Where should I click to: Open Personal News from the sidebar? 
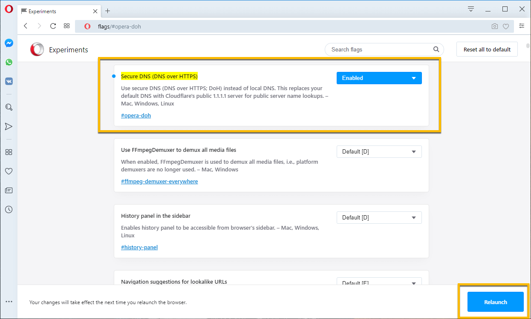pos(9,190)
